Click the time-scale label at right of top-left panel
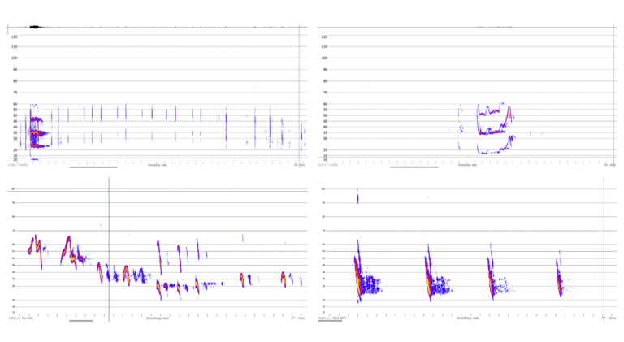Viewport: 624px width, 342px height. tap(300, 165)
